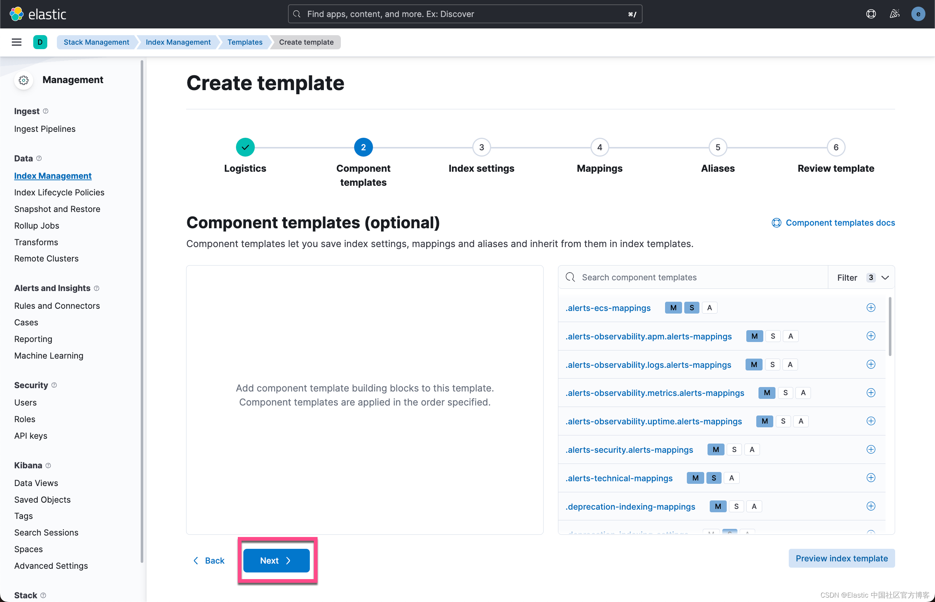Click info icon next to Ingest heading
Screen dimensions: 935x602
pos(46,111)
